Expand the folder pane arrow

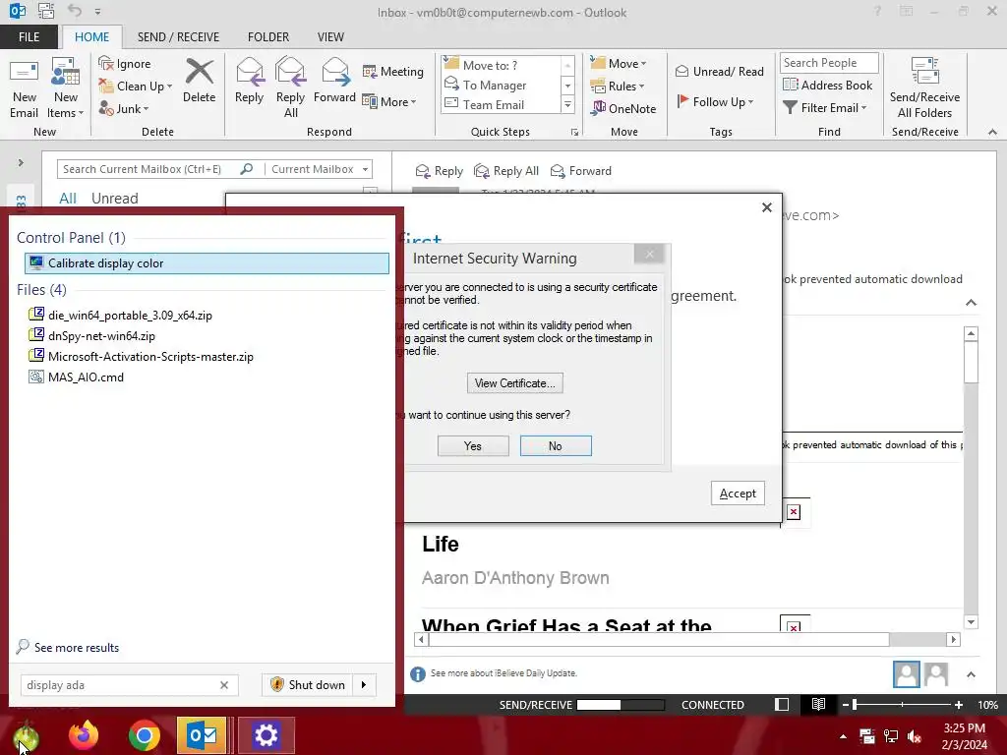(21, 163)
